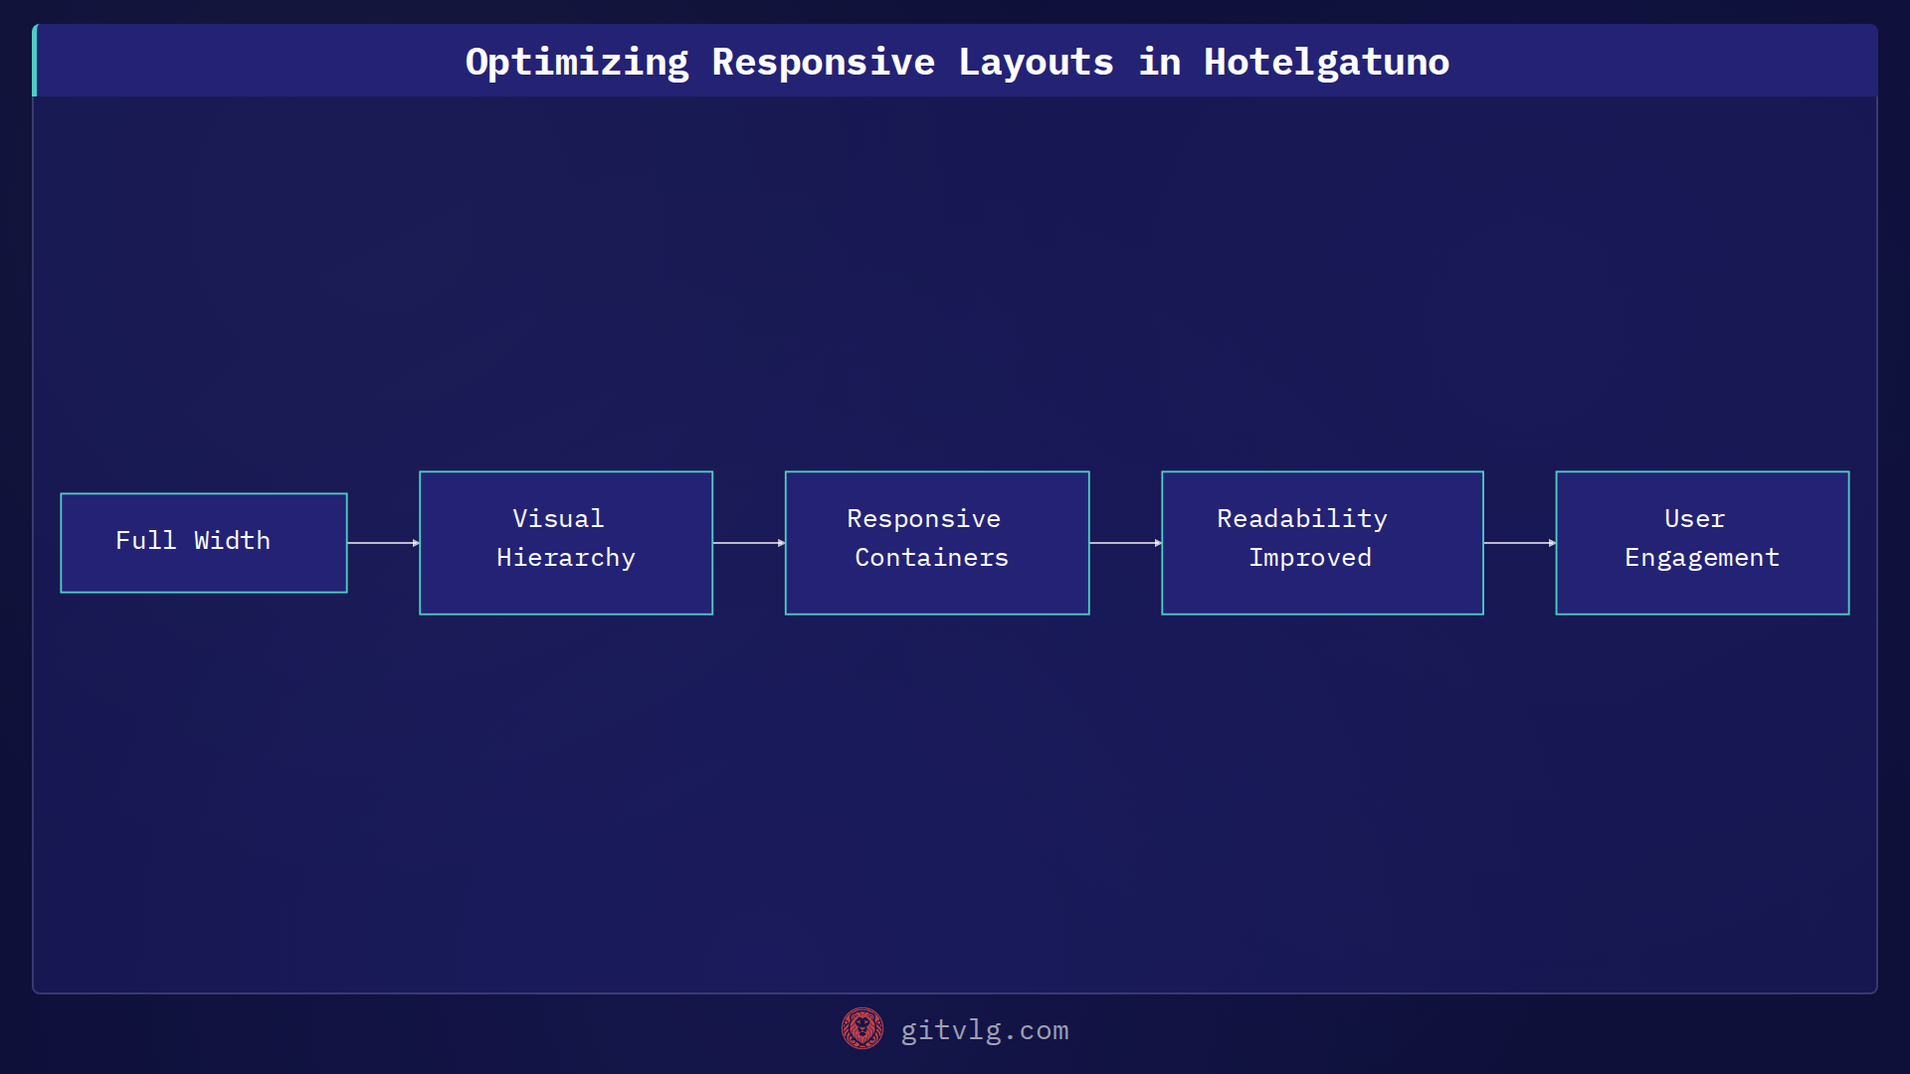This screenshot has height=1074, width=1910.
Task: Select the Visual Hierarchy box
Action: point(566,543)
